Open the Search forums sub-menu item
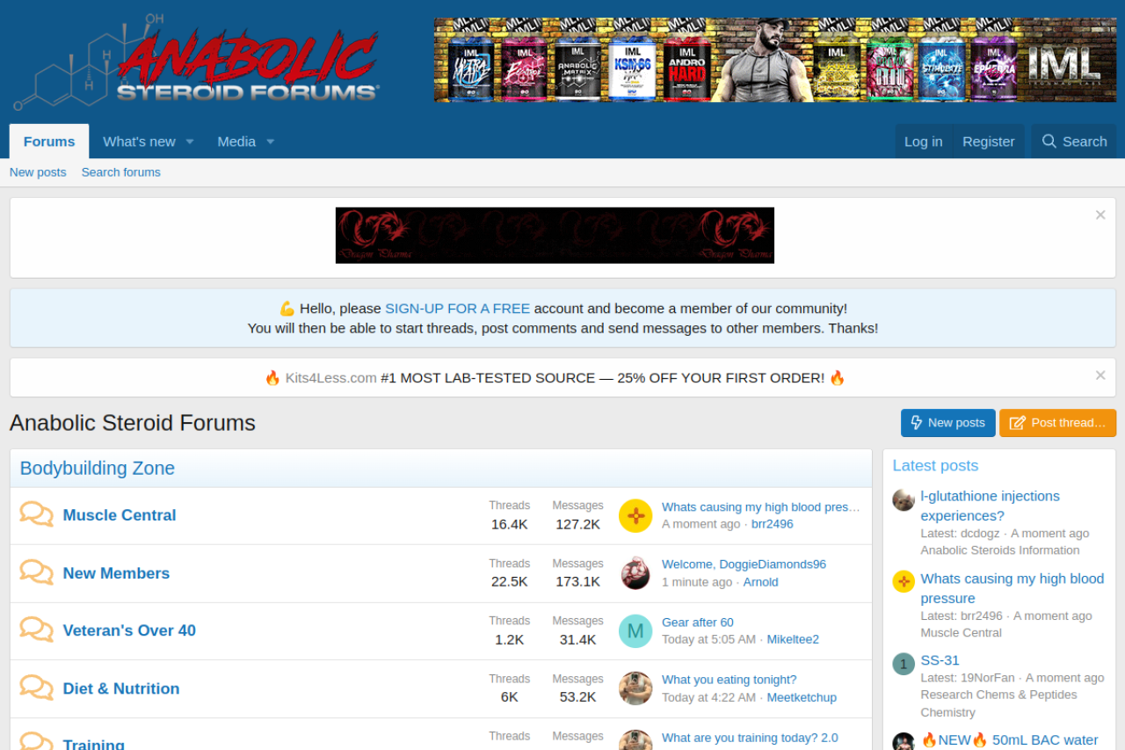This screenshot has width=1125, height=750. (x=120, y=172)
